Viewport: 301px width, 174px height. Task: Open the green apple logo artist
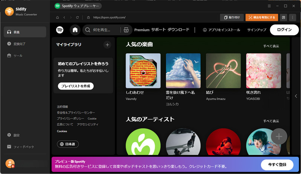point(143,142)
